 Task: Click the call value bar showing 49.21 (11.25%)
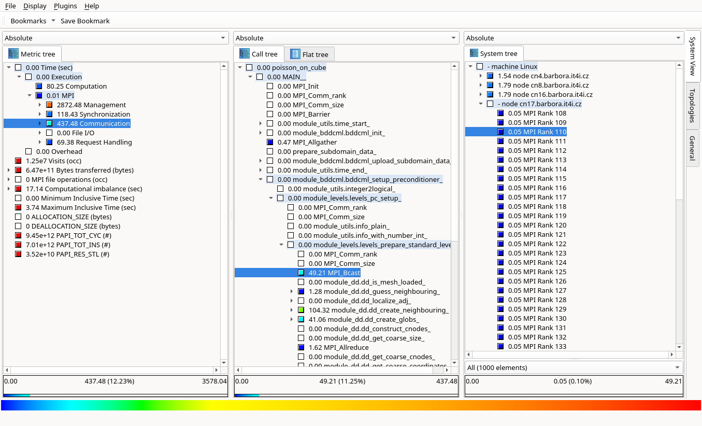(x=346, y=387)
